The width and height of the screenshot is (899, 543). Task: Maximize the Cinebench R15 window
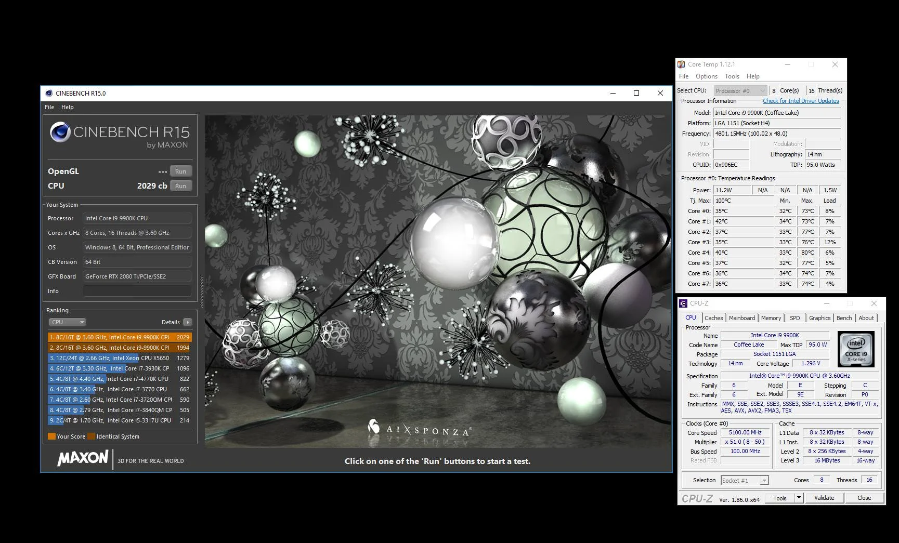(636, 93)
